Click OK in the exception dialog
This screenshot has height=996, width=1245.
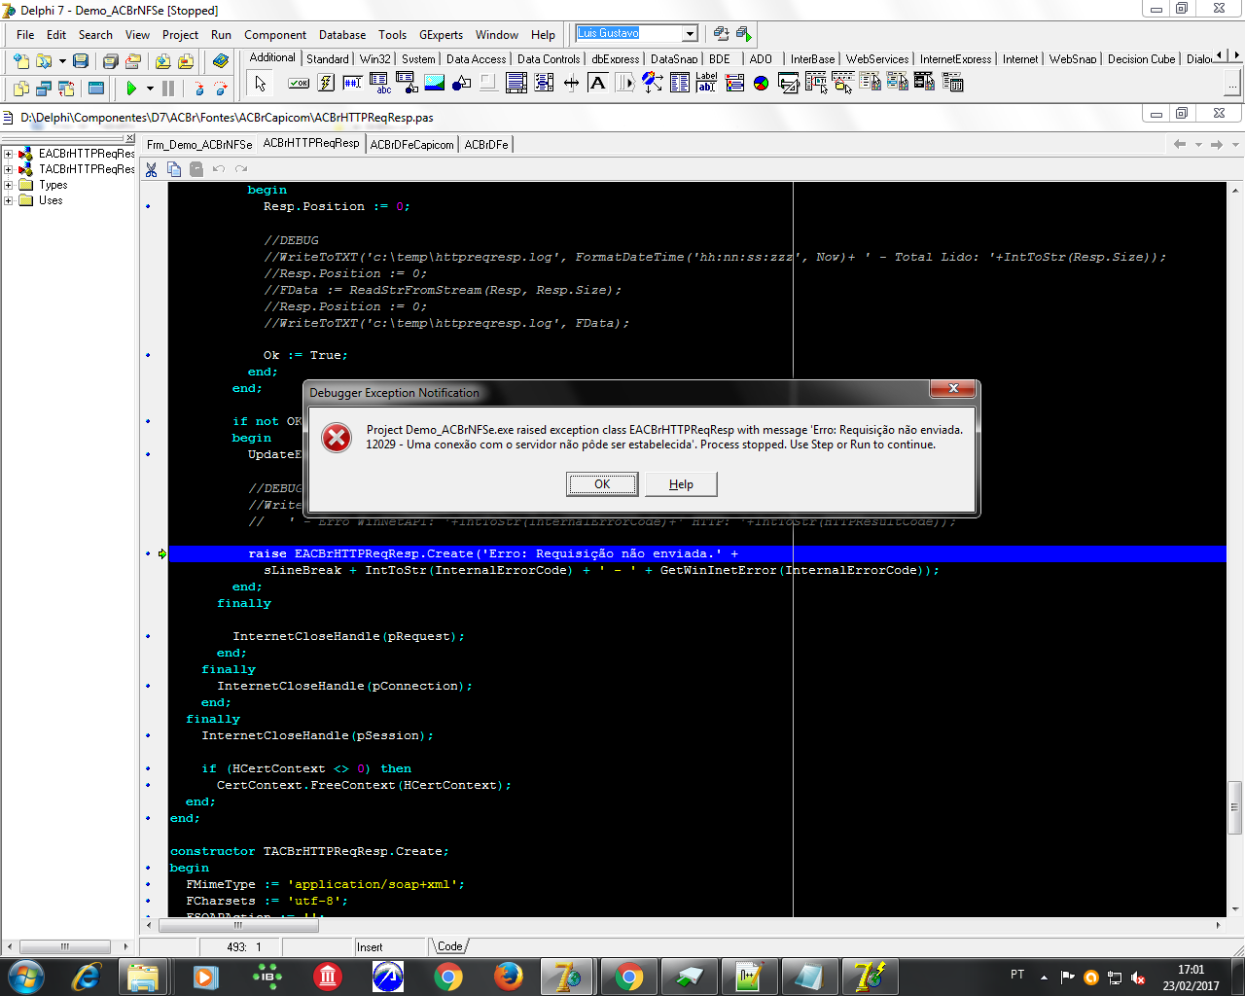point(602,484)
